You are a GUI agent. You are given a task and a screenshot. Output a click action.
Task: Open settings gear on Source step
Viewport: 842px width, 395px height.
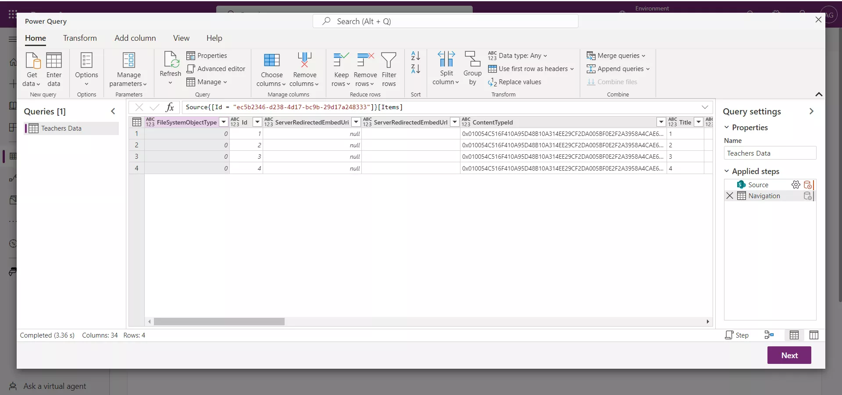click(796, 185)
